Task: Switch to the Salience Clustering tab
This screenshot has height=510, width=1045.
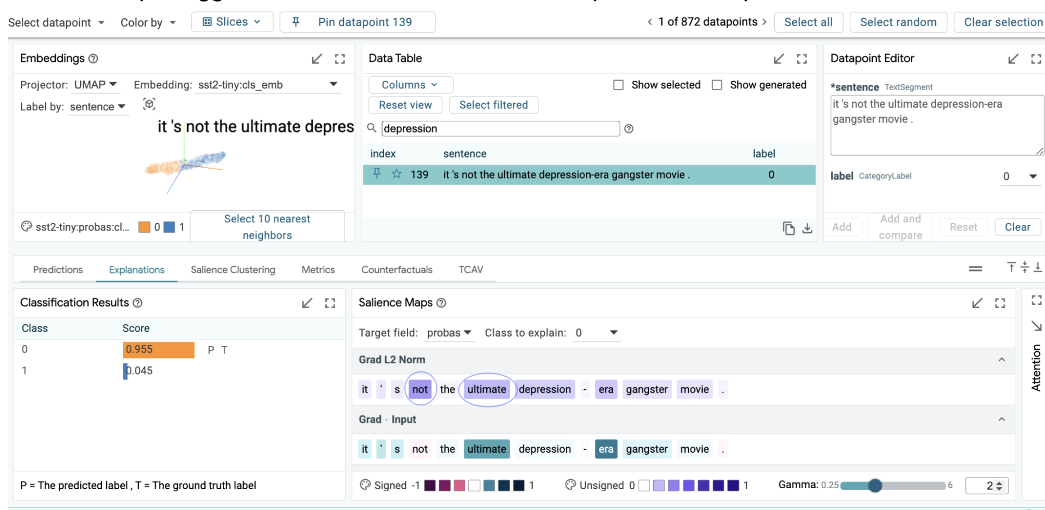Action: pos(233,270)
